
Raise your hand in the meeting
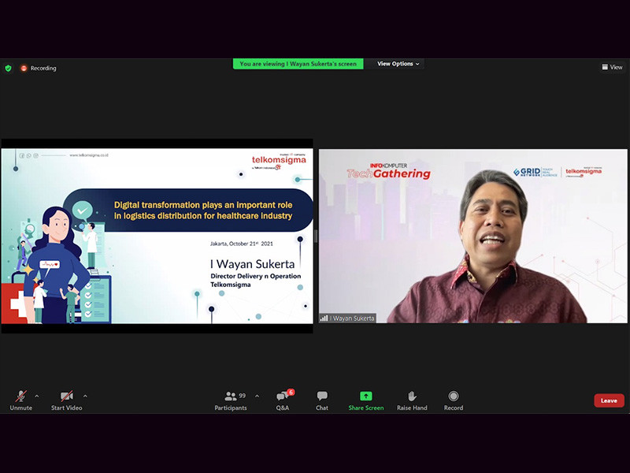tap(412, 400)
